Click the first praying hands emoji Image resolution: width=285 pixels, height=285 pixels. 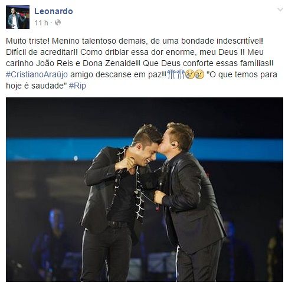pos(171,75)
